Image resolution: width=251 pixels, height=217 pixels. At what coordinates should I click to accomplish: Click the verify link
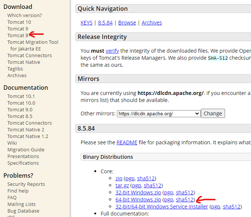[112, 50]
